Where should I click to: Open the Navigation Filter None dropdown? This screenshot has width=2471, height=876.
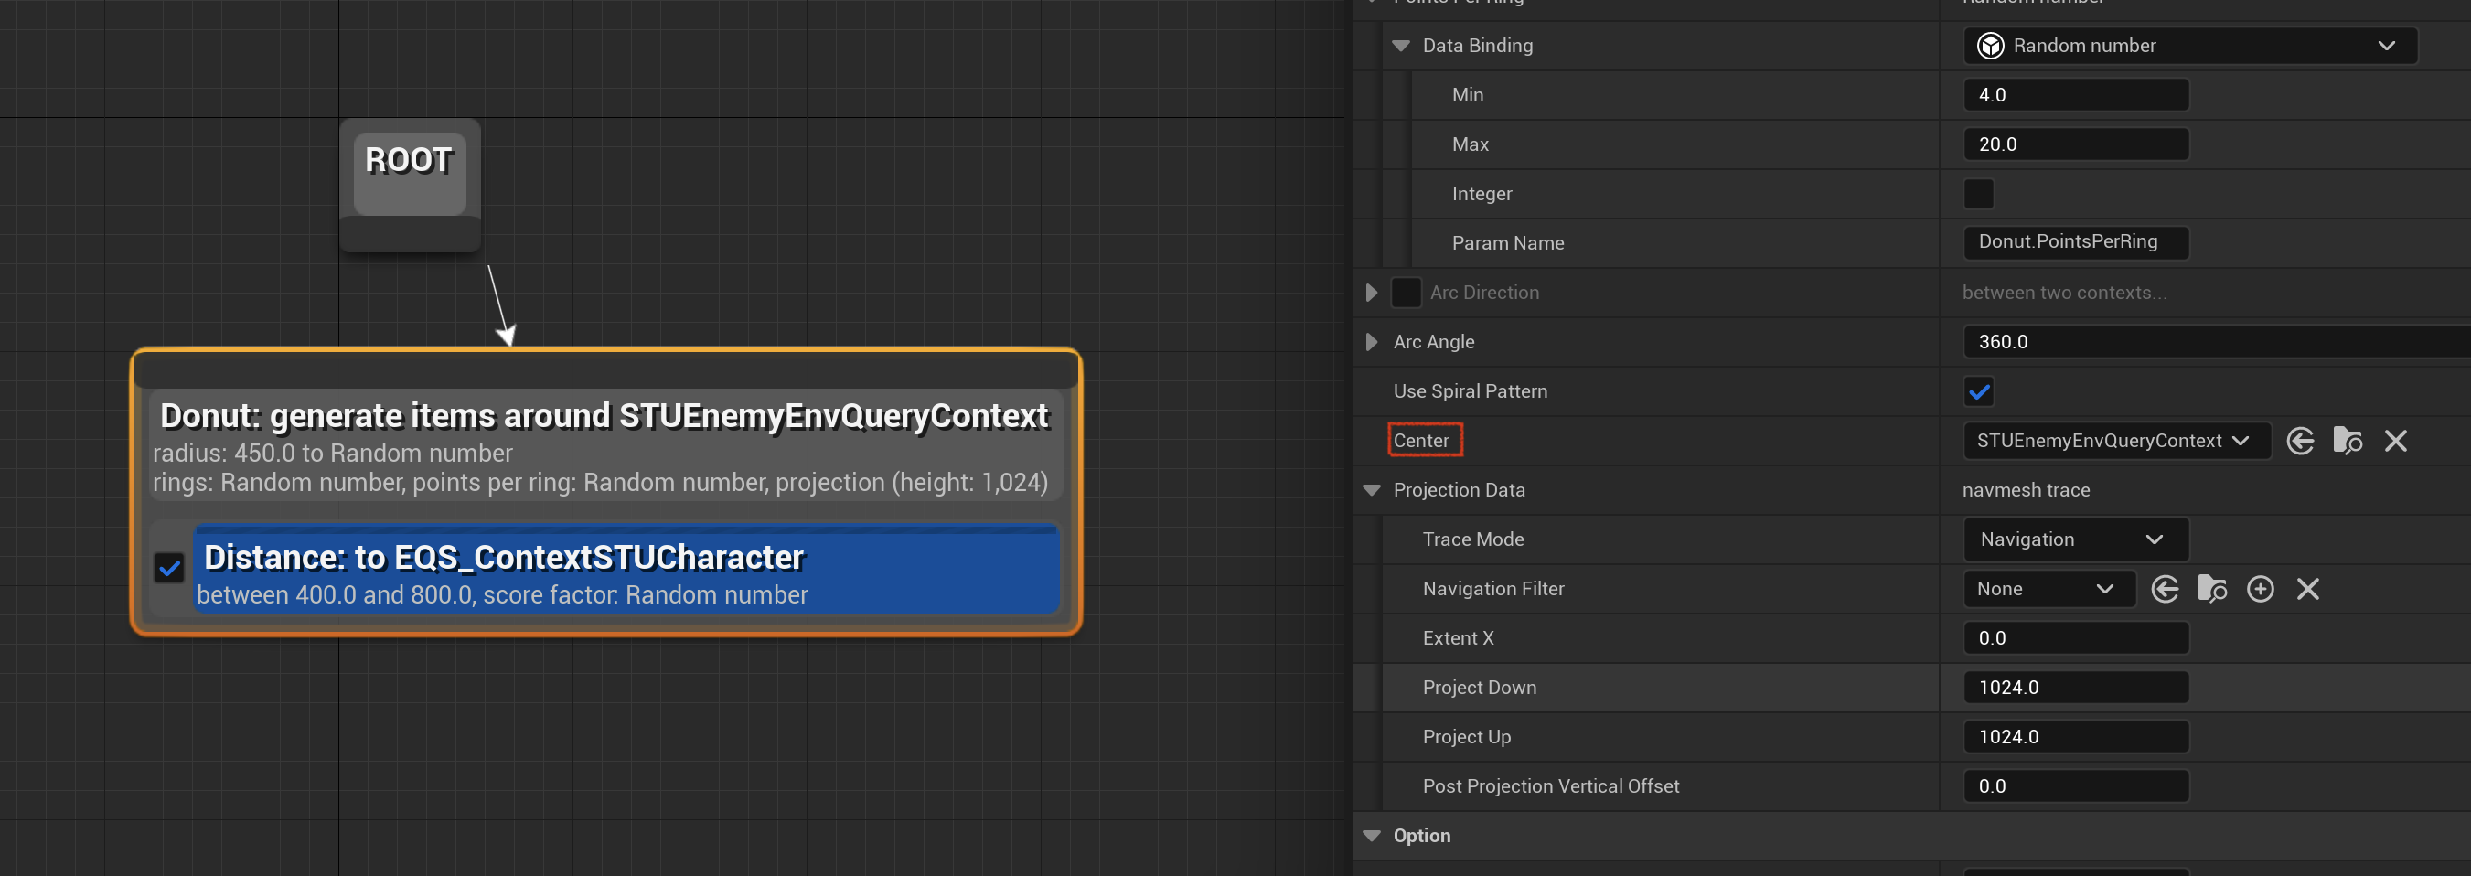tap(2048, 589)
